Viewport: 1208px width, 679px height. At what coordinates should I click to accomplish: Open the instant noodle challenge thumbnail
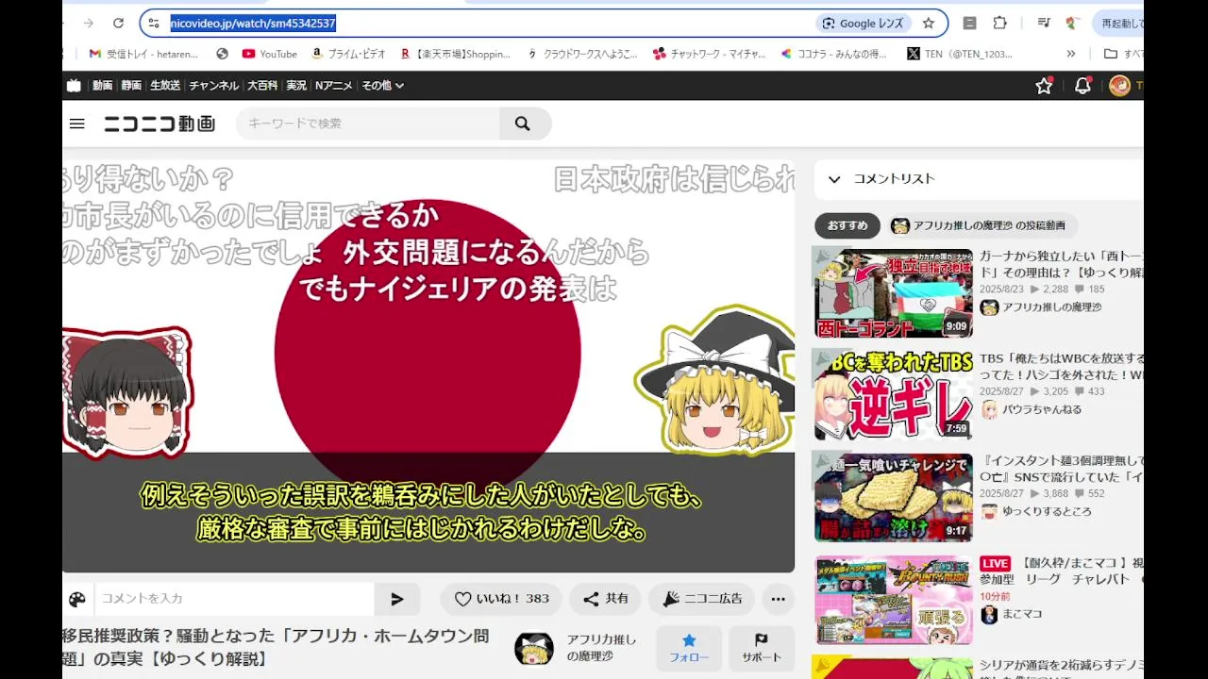(x=893, y=496)
